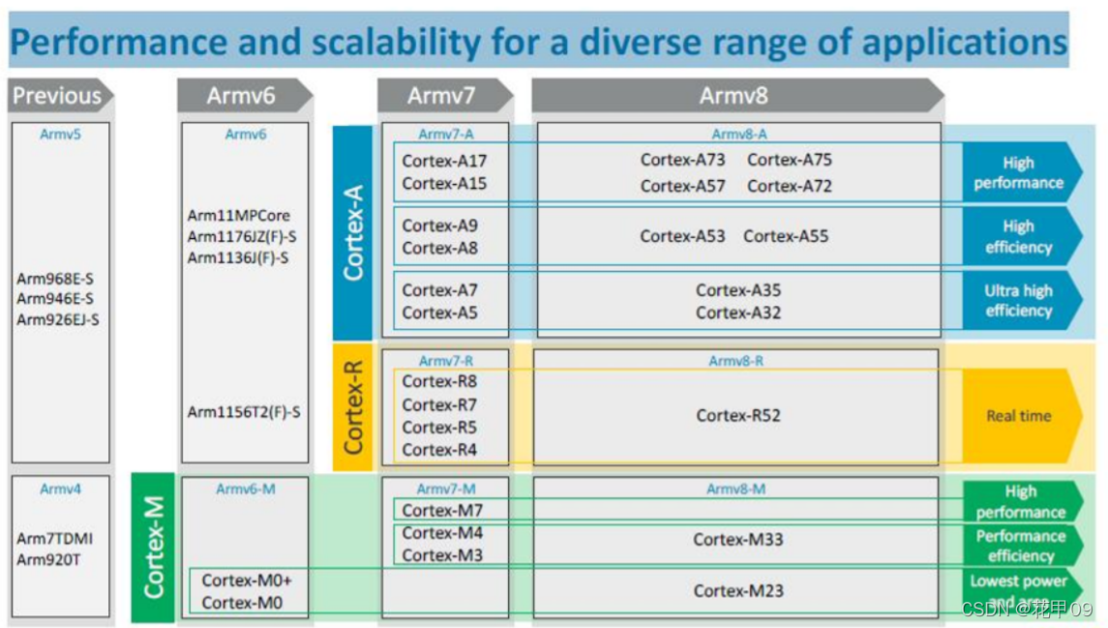
Task: Click the Armv6 header arrow
Action: [x=245, y=96]
